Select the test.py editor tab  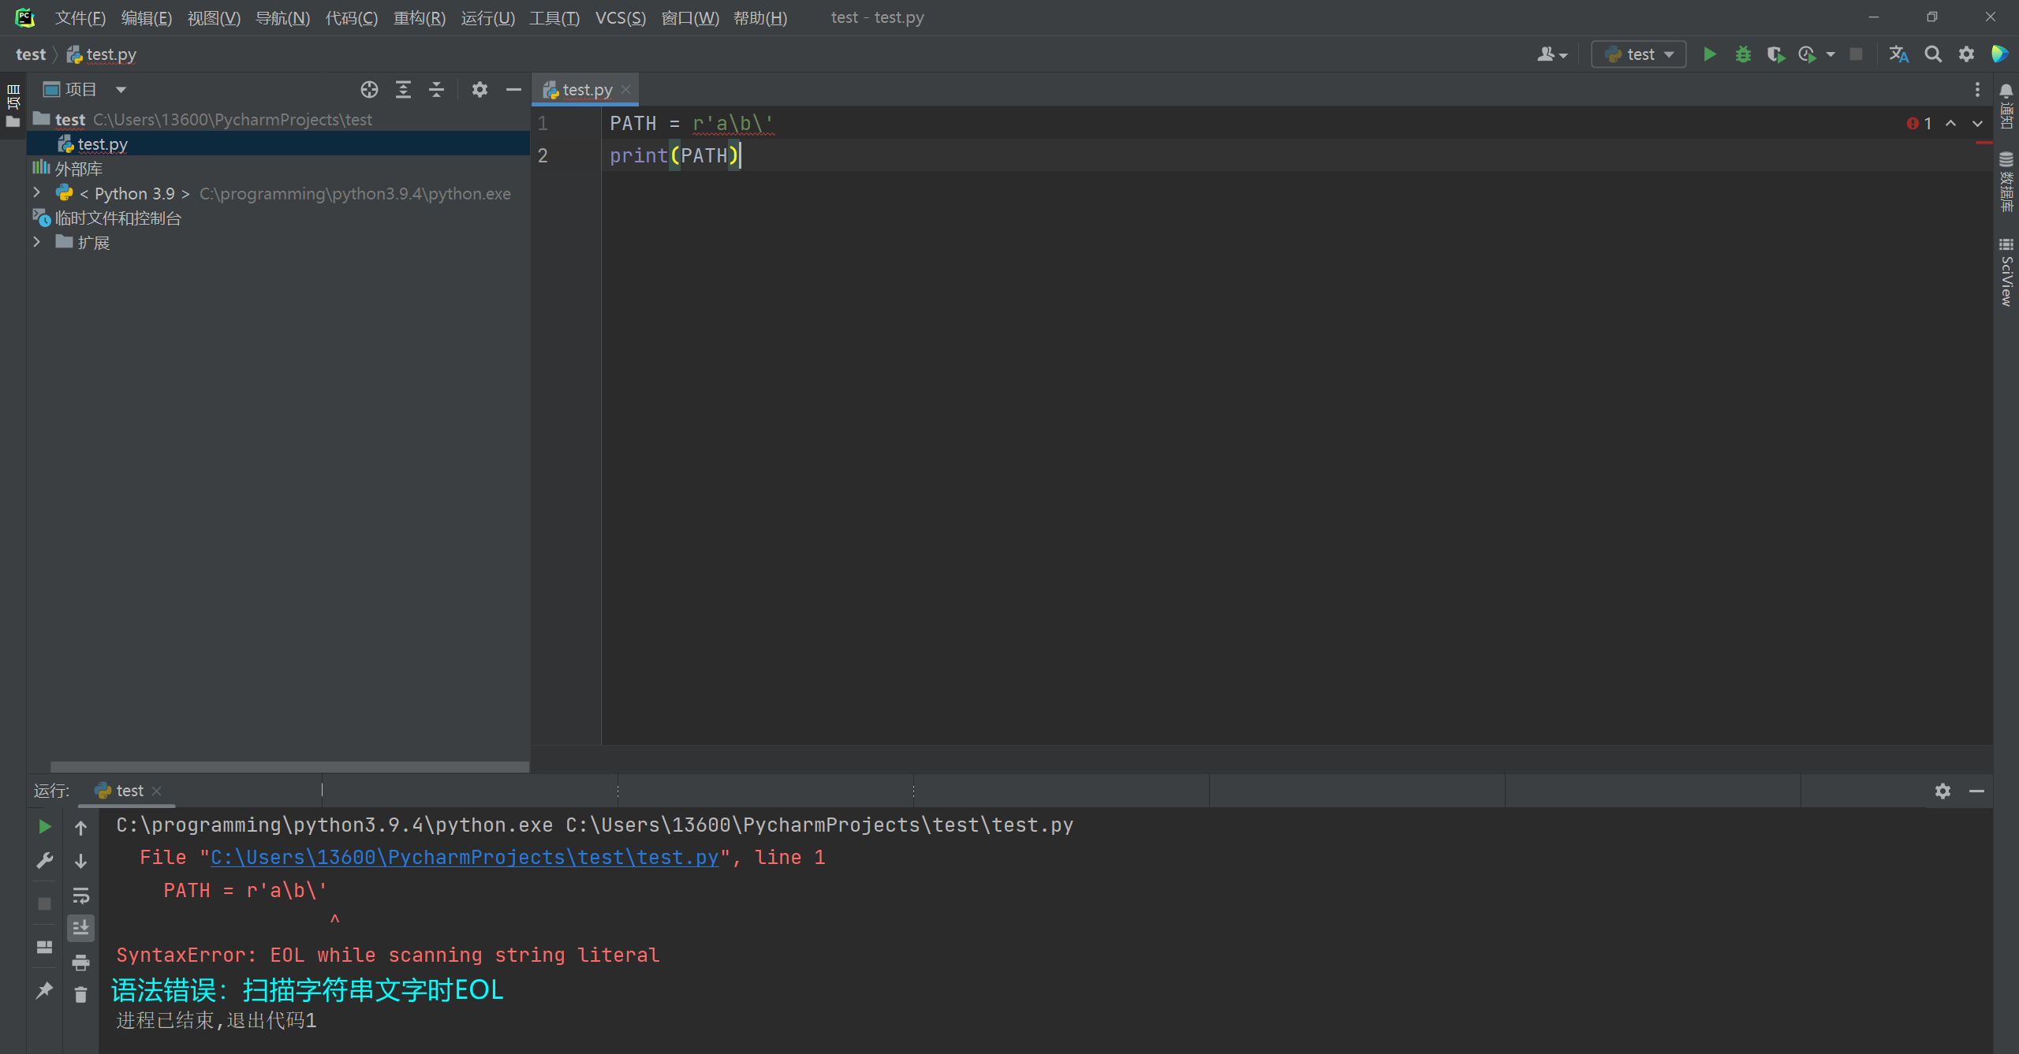586,90
